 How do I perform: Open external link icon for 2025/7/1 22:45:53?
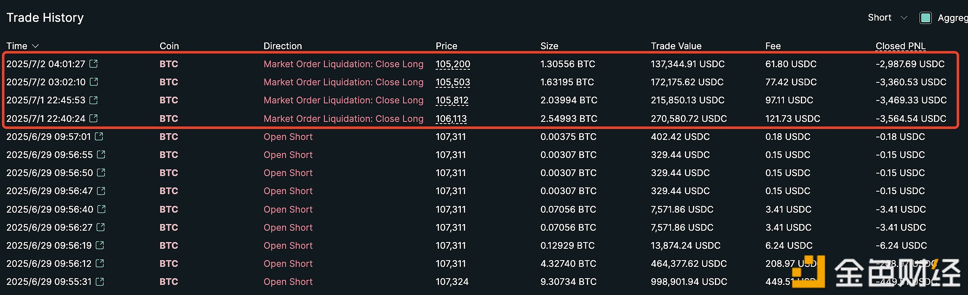(94, 100)
